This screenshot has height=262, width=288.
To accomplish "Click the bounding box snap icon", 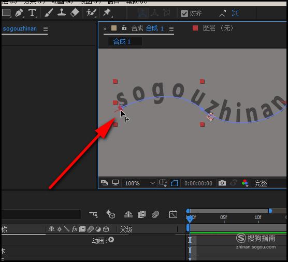I will (x=235, y=13).
